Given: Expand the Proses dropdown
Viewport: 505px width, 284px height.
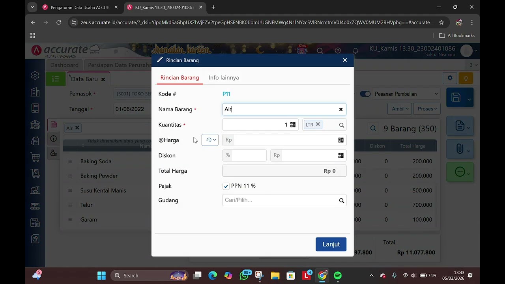Looking at the screenshot, I should 427,109.
